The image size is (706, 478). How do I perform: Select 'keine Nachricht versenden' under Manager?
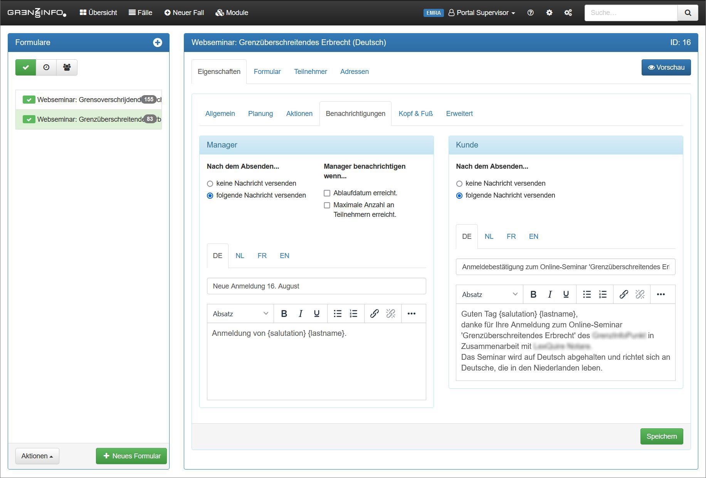point(210,184)
